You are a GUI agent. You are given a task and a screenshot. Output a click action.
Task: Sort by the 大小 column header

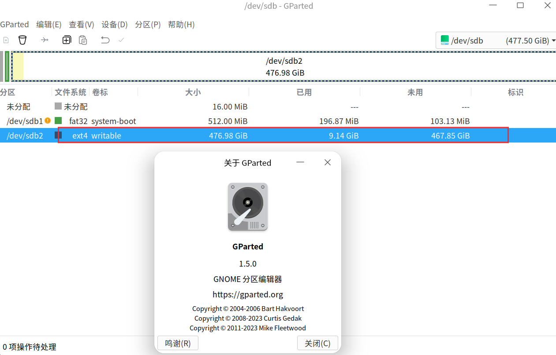193,92
